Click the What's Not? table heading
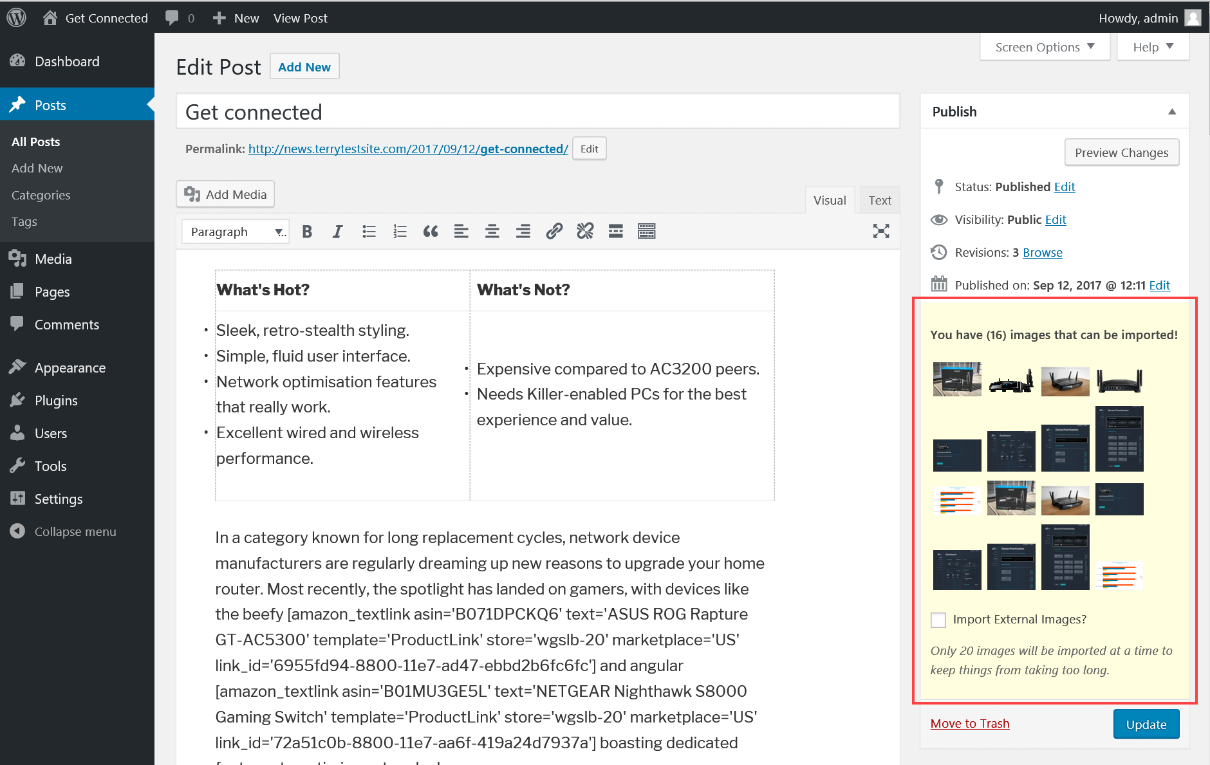The height and width of the screenshot is (765, 1210). [x=523, y=290]
